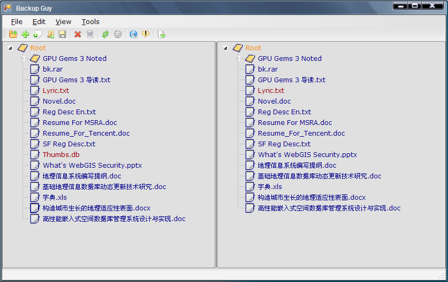Click the add file page icon
The width and height of the screenshot is (448, 282).
37,35
